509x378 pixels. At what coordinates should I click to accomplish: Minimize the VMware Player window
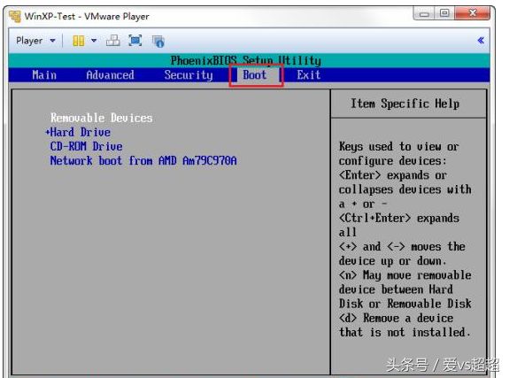click(424, 13)
